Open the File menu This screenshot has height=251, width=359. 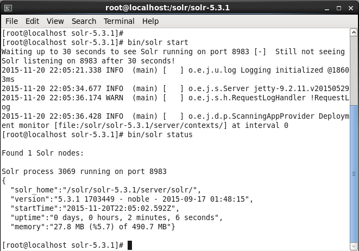tap(11, 21)
